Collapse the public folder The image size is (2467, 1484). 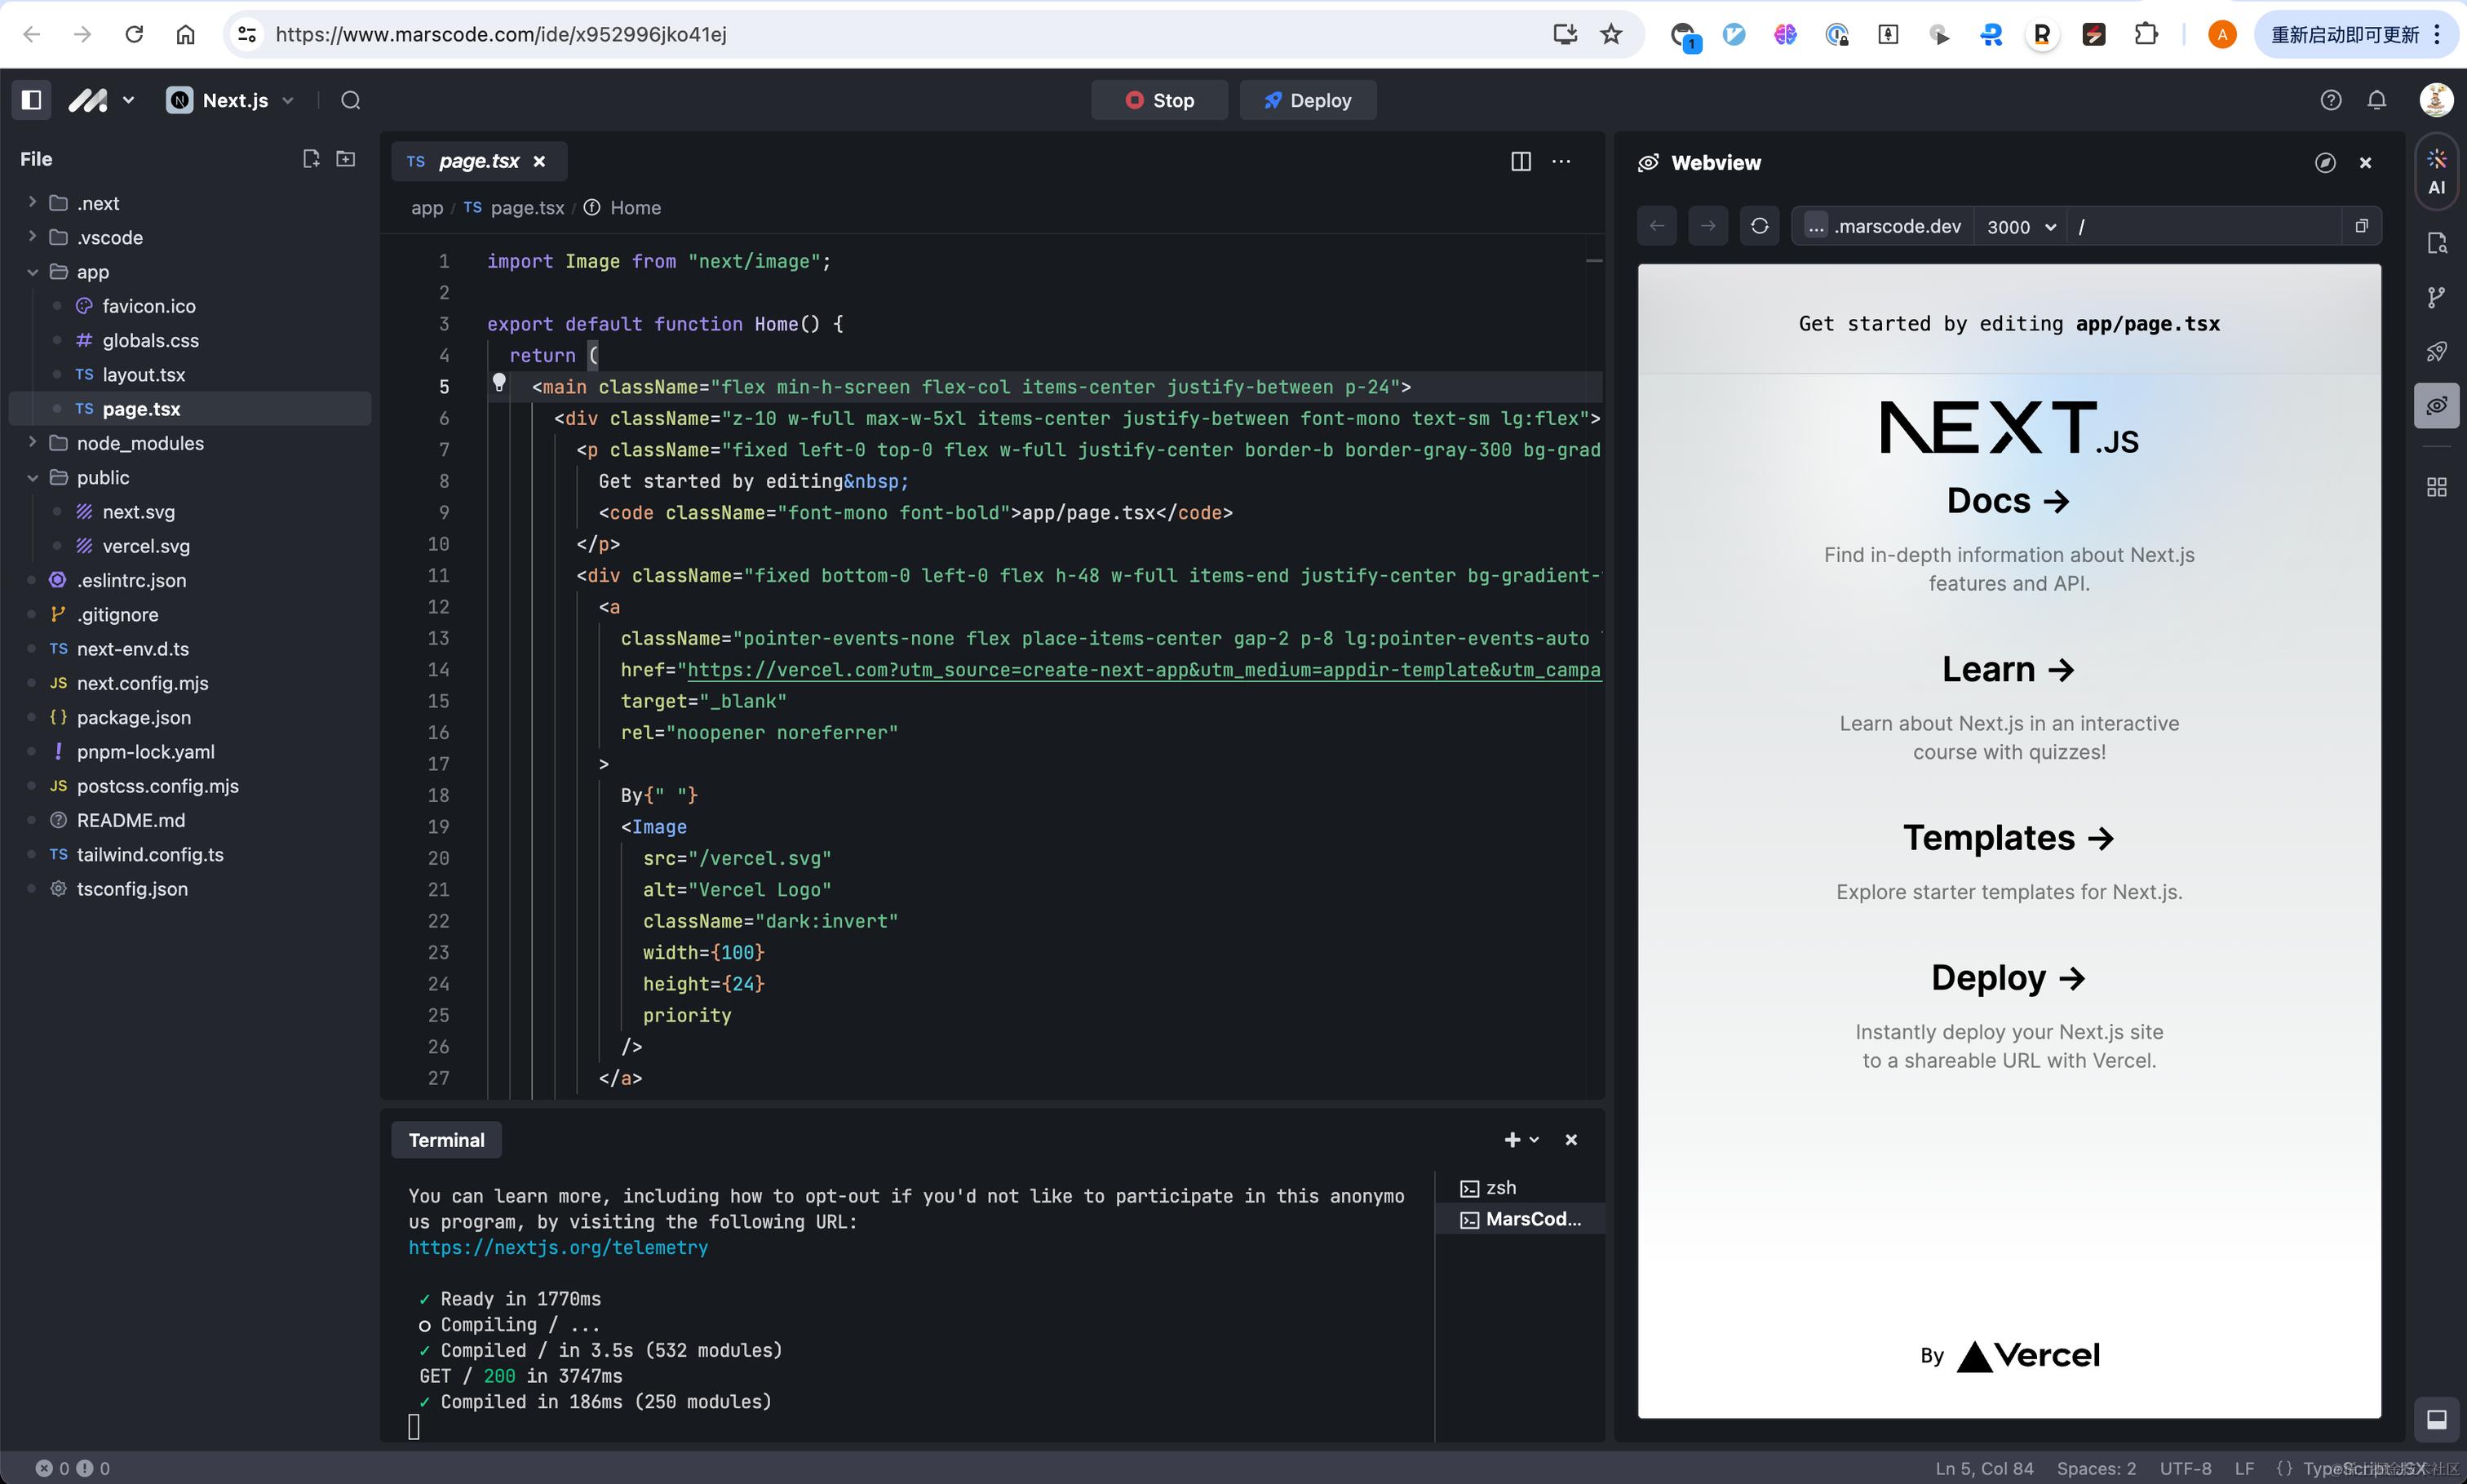click(32, 478)
